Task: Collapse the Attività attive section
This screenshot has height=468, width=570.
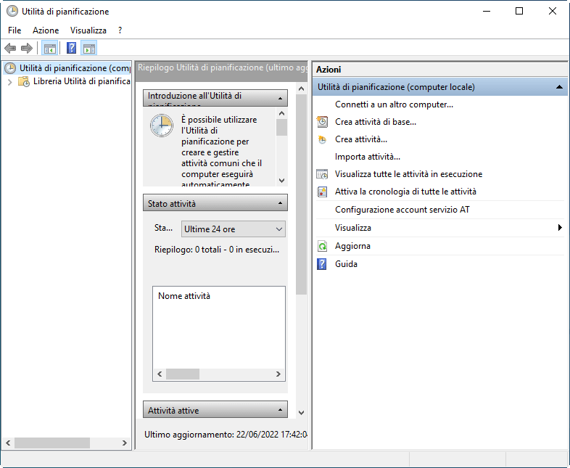Action: [x=279, y=411]
